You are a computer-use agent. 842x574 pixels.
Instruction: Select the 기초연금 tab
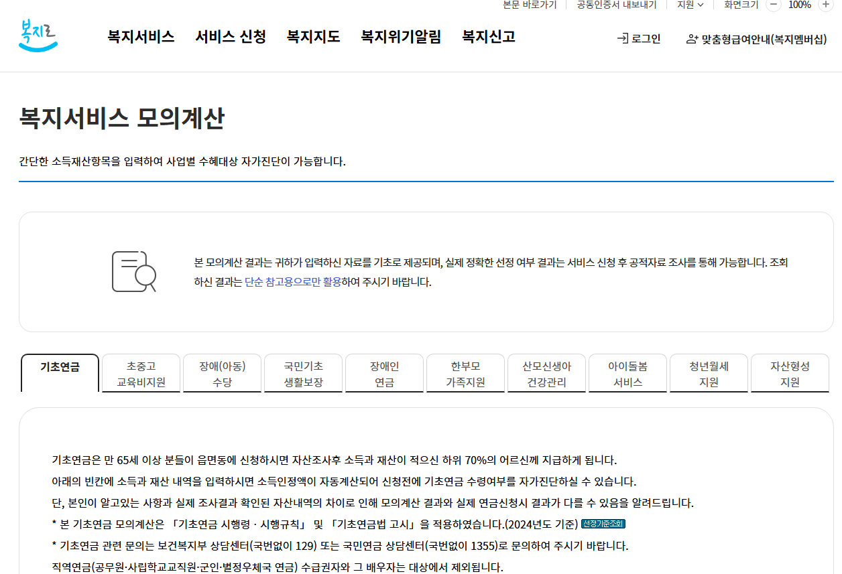(x=60, y=373)
